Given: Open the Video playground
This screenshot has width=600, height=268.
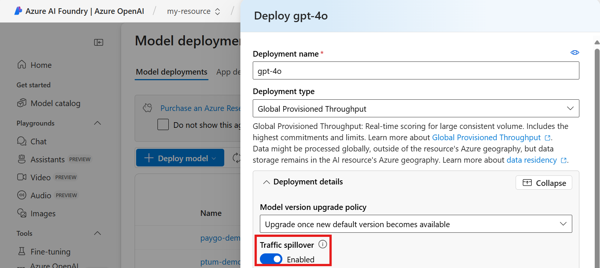Looking at the screenshot, I should pyautogui.click(x=40, y=178).
